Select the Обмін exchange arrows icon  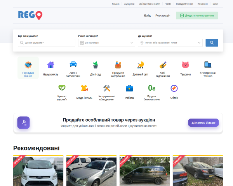point(174,88)
